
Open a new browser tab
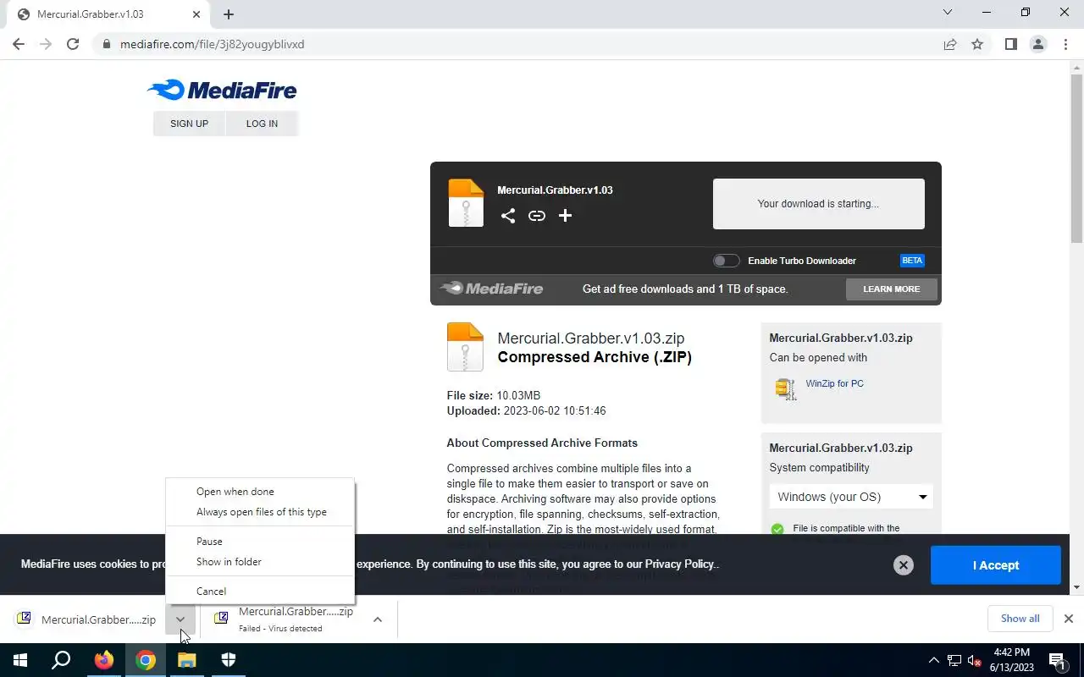click(x=229, y=14)
